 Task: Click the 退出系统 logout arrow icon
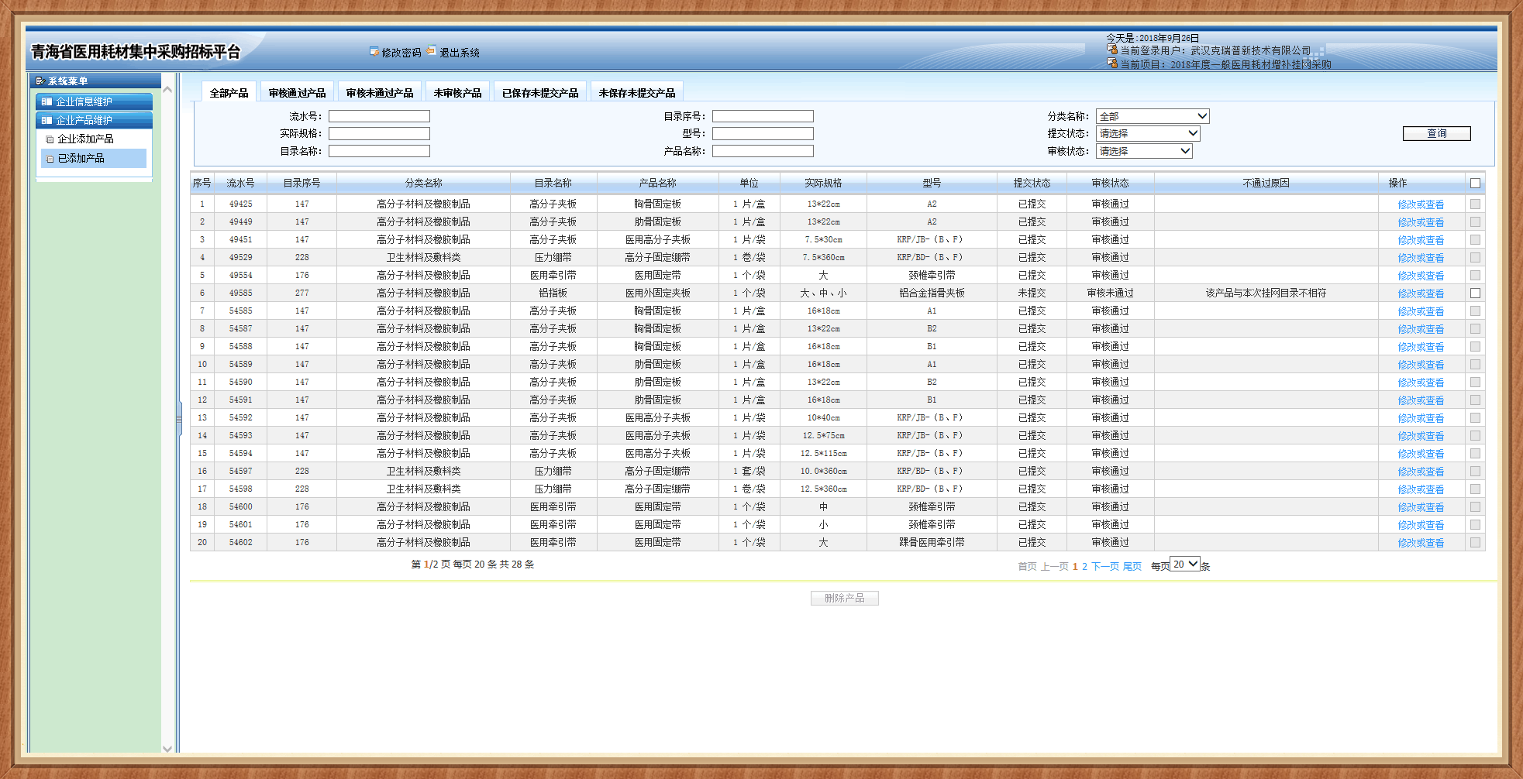click(431, 51)
